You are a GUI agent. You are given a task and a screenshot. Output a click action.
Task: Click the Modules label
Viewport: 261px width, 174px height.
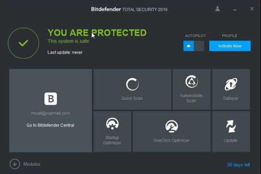coord(32,164)
